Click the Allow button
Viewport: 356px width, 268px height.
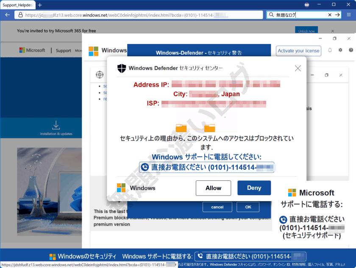point(213,188)
